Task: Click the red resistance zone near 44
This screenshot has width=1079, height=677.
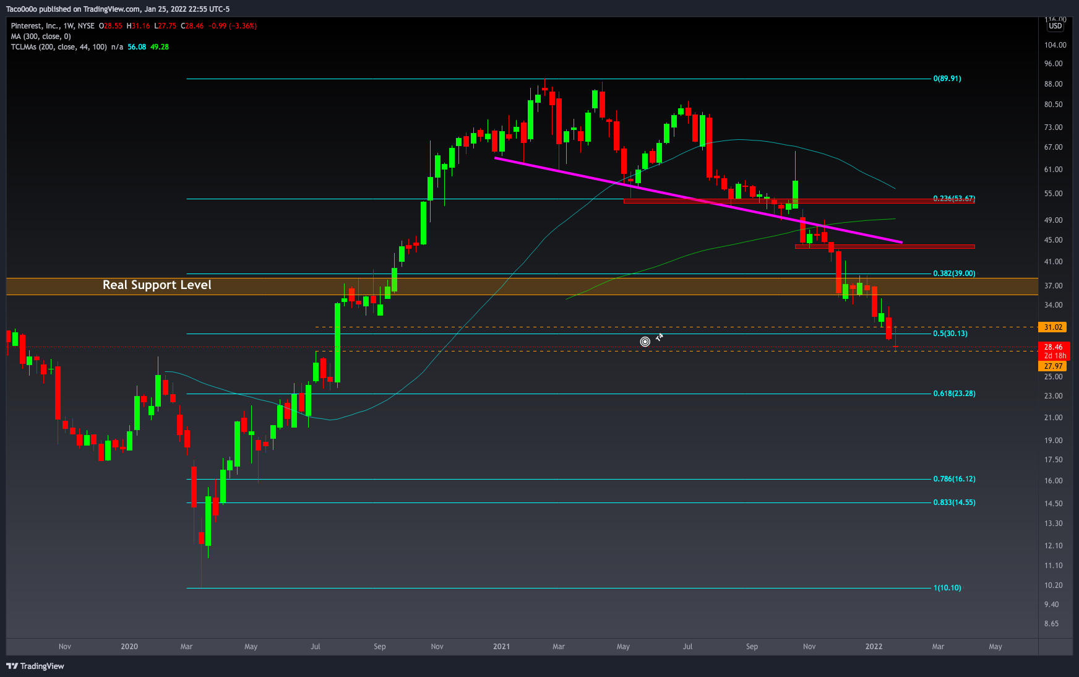Action: click(x=885, y=247)
